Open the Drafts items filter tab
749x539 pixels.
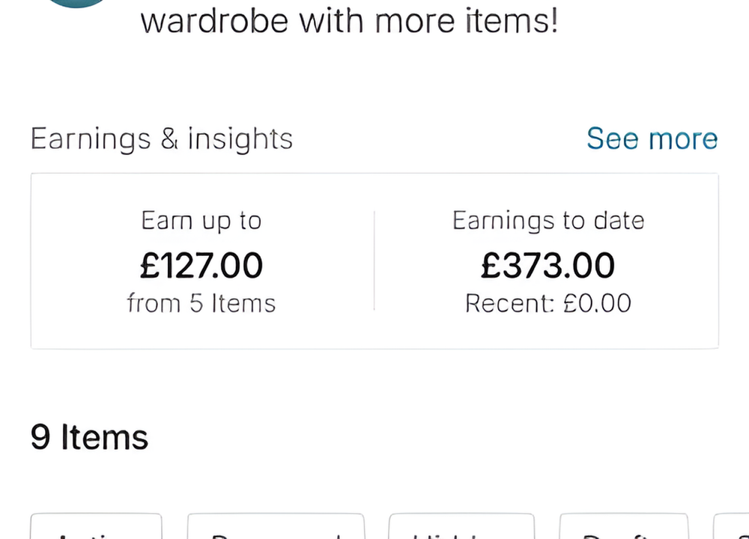pyautogui.click(x=624, y=528)
